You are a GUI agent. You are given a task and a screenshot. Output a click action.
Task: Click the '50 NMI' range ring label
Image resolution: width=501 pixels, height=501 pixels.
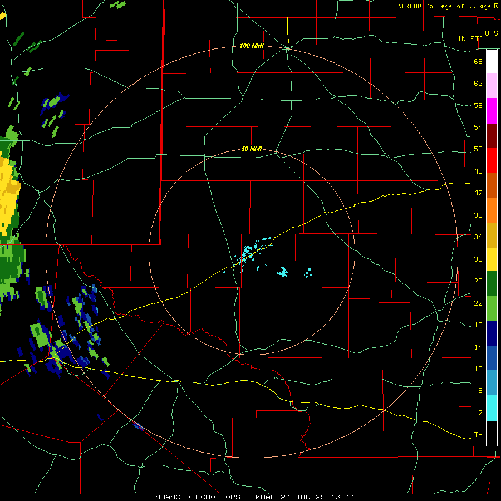(252, 149)
